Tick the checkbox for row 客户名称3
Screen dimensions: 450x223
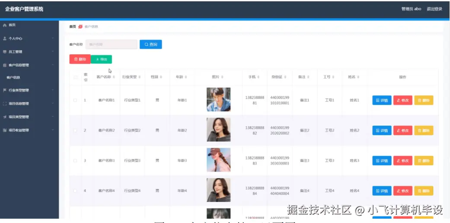[x=75, y=160]
